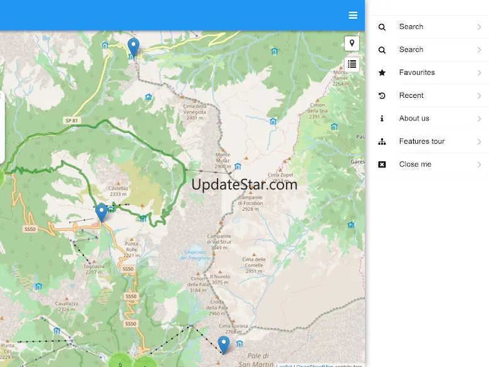The image size is (489, 367).
Task: Click the Croda della Pala 2960 m label
Action: (x=217, y=307)
